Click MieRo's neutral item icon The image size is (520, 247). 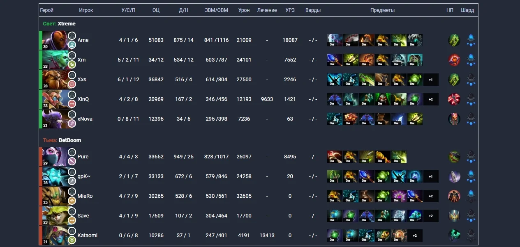[x=454, y=196]
